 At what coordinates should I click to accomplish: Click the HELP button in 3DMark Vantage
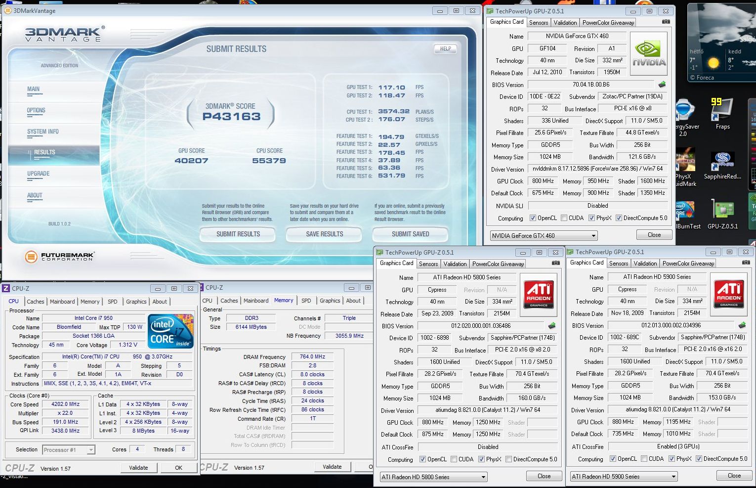coord(445,49)
